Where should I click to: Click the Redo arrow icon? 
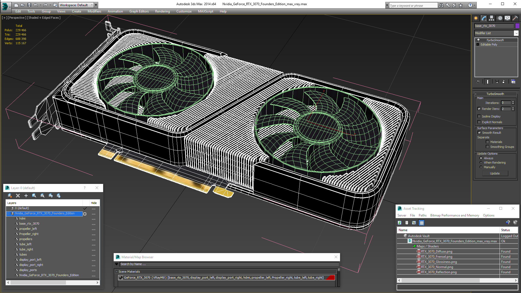click(45, 5)
